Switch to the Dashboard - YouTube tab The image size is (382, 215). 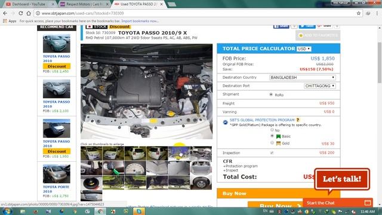(29, 4)
